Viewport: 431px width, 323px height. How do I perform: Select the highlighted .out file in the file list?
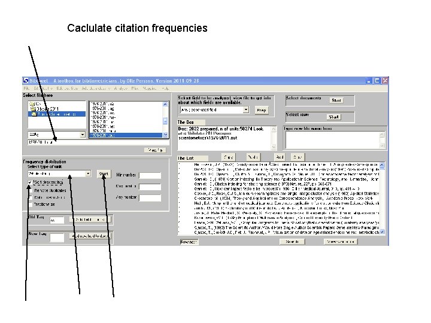click(126, 135)
